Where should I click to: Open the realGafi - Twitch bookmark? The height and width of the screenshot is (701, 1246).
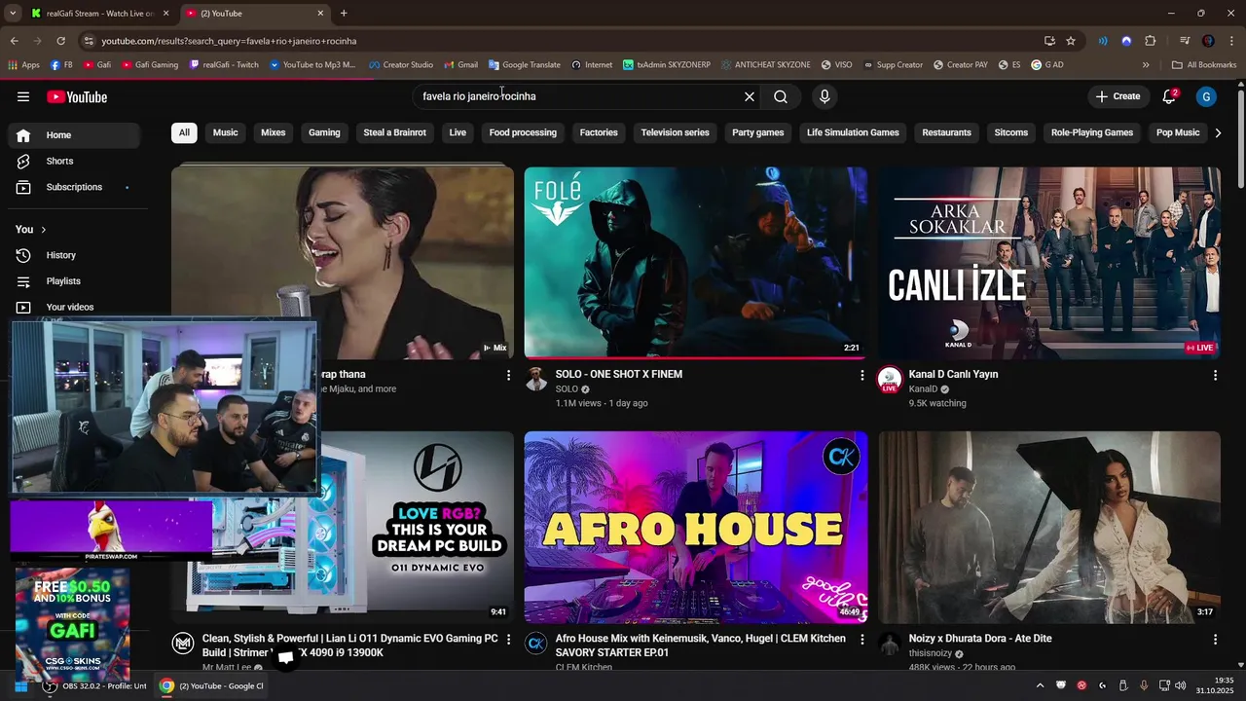224,64
